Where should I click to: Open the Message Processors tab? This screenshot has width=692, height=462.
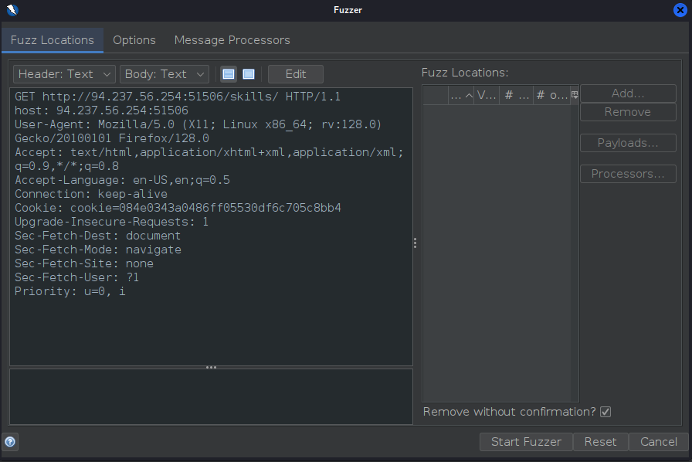(232, 40)
